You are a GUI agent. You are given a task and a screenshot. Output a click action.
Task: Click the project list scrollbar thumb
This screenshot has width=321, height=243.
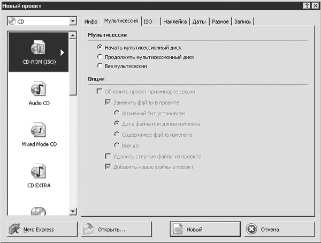[73, 67]
